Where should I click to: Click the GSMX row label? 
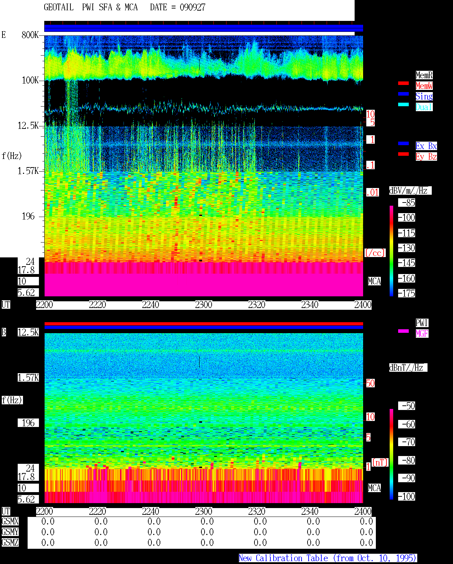(x=10, y=522)
